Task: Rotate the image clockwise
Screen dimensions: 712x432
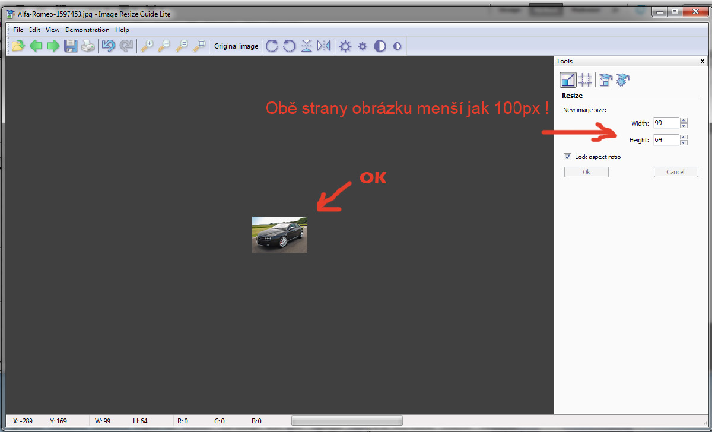Action: (x=272, y=46)
